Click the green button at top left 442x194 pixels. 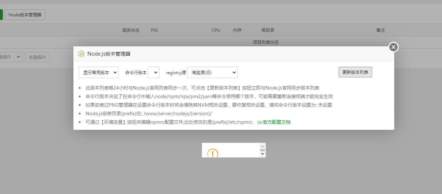click(x=1, y=15)
